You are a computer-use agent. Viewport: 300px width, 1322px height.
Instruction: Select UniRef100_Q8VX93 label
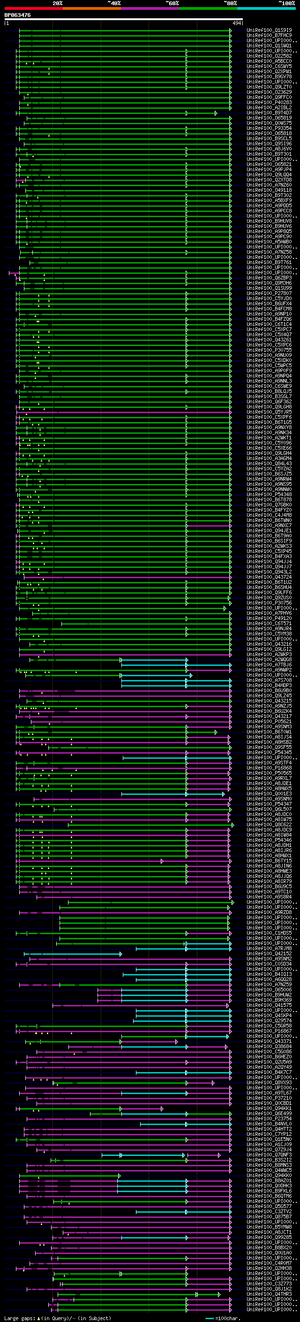269,1082
